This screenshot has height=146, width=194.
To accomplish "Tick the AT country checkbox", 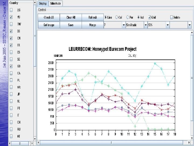I will (x=11, y=136).
